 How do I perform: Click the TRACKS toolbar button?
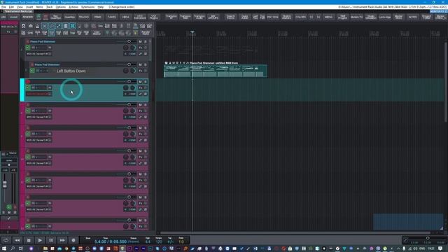84,17
